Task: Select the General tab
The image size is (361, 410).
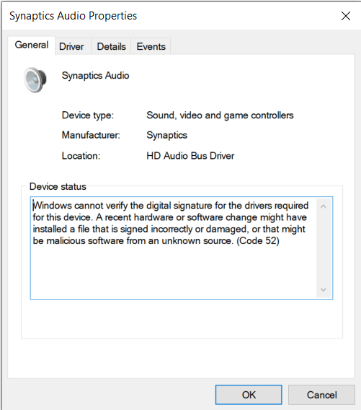Action: click(32, 45)
